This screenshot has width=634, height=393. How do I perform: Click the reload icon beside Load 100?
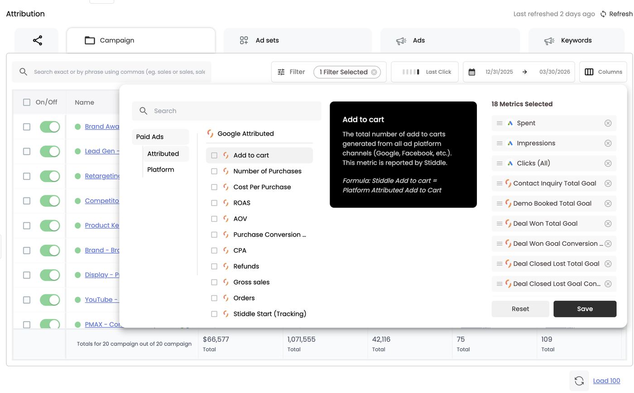[579, 381]
